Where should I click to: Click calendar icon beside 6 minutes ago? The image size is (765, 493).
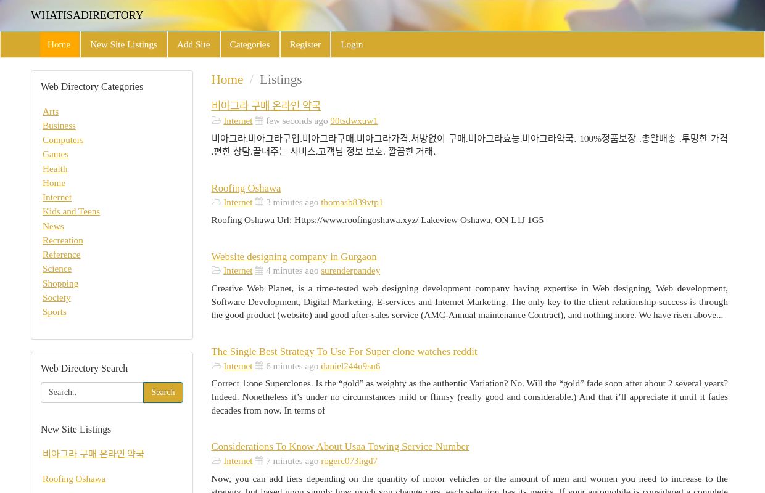pyautogui.click(x=259, y=366)
